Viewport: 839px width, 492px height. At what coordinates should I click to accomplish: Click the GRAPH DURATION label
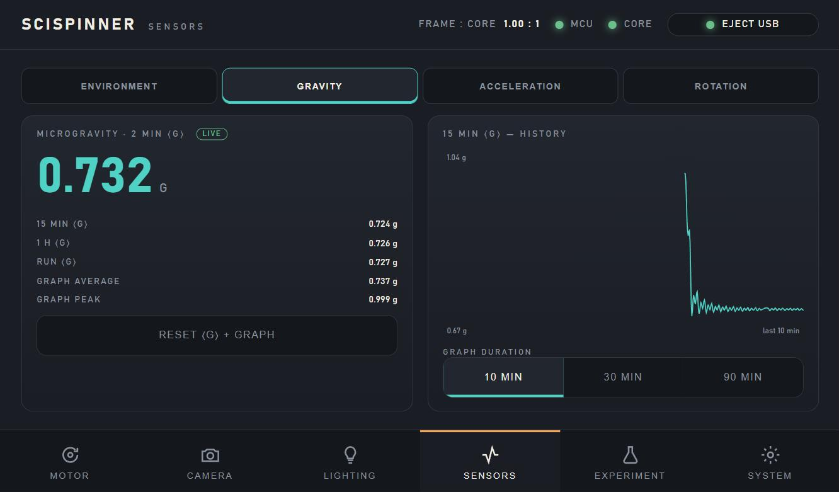[488, 352]
